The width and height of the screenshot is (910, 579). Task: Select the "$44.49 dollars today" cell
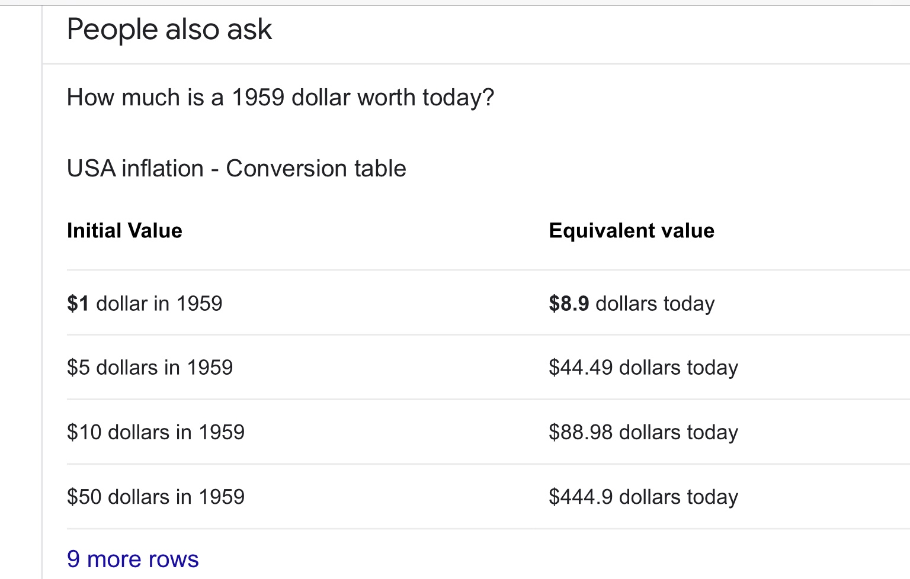[643, 368]
